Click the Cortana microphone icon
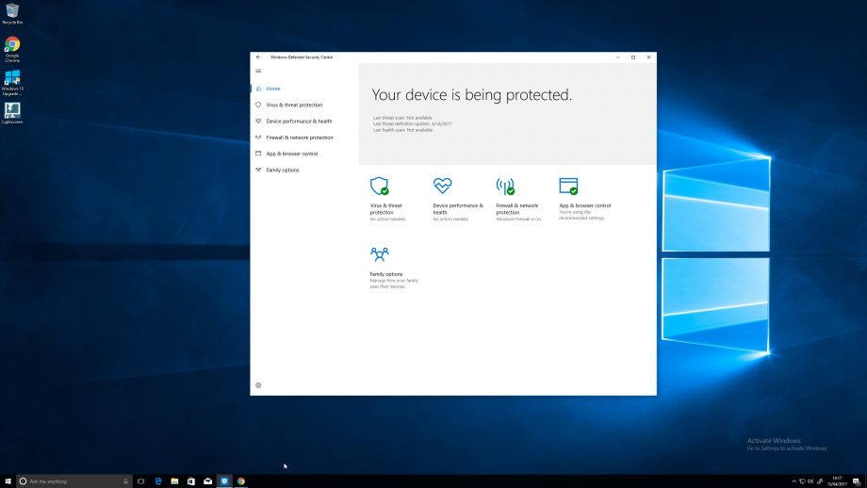Viewport: 867px width, 488px height. (x=125, y=481)
